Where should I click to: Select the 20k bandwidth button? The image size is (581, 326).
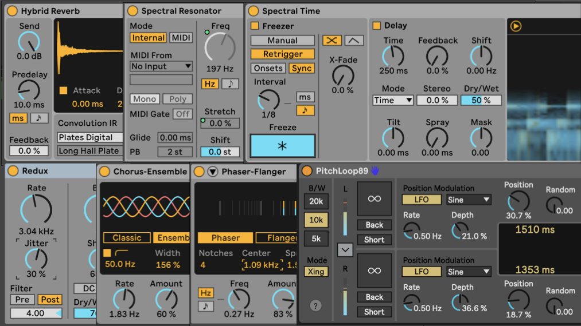pos(317,201)
